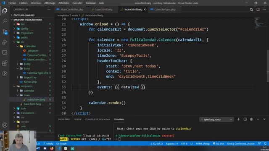The width and height of the screenshot is (269, 151).
Task: Expand the ÉDITEURS OUVERTS section
Action: [x=32, y=15]
